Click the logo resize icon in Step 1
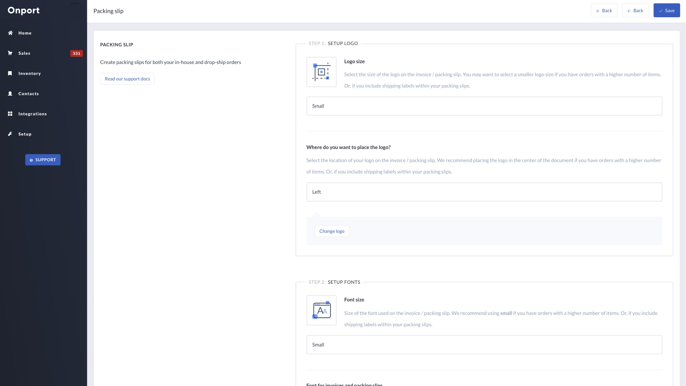Viewport: 686px width, 386px height. [321, 71]
